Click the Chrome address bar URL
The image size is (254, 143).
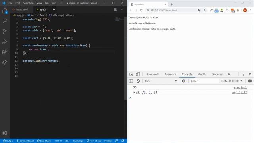pyautogui.click(x=164, y=10)
